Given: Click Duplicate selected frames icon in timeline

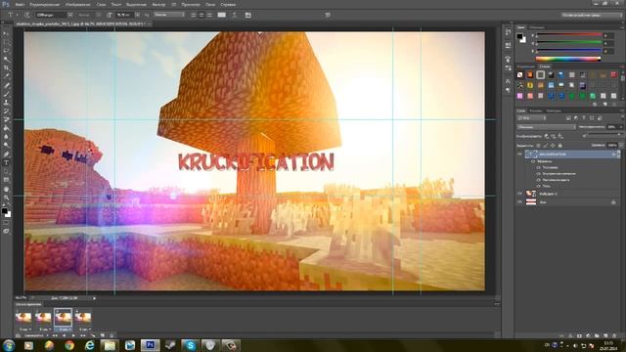Looking at the screenshot, I should pyautogui.click(x=103, y=335).
